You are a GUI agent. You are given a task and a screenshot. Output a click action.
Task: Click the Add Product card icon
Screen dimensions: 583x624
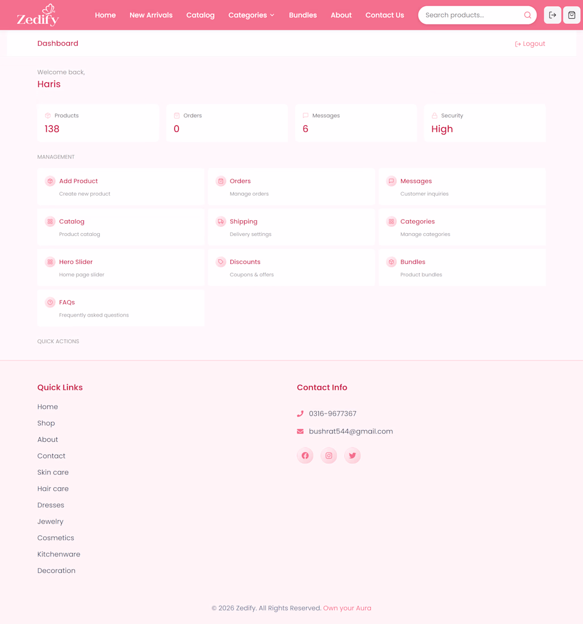50,181
